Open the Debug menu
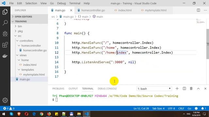 (61, 3)
